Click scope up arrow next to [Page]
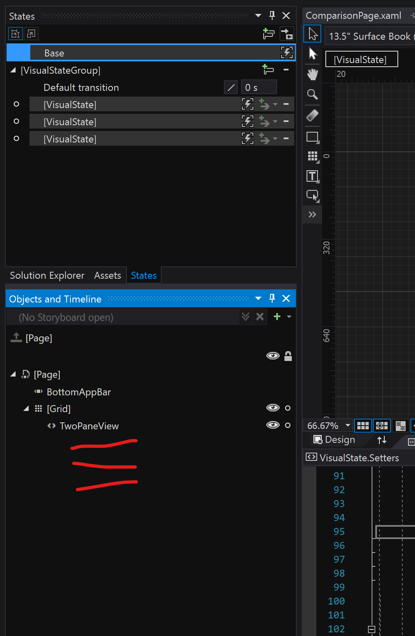The width and height of the screenshot is (415, 636). (x=16, y=338)
